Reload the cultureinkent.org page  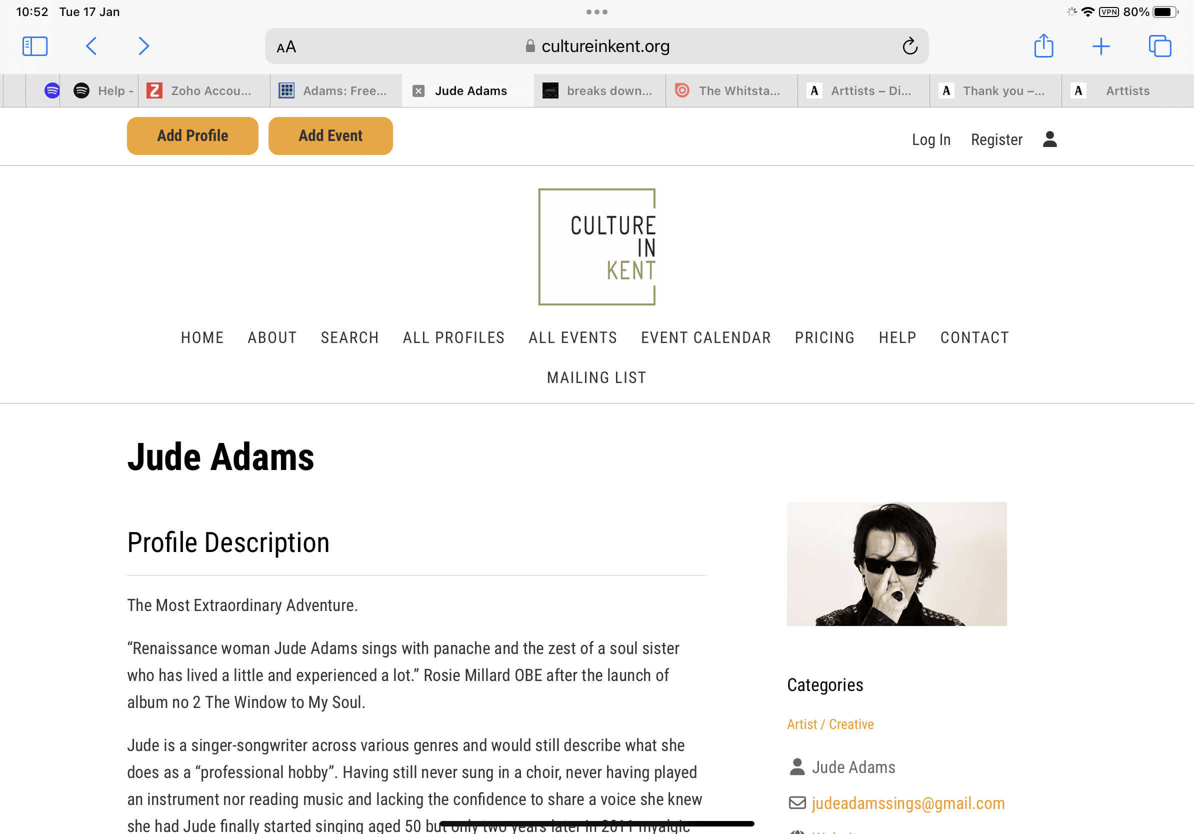(909, 46)
